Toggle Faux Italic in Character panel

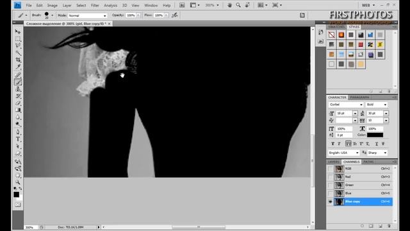point(339,144)
